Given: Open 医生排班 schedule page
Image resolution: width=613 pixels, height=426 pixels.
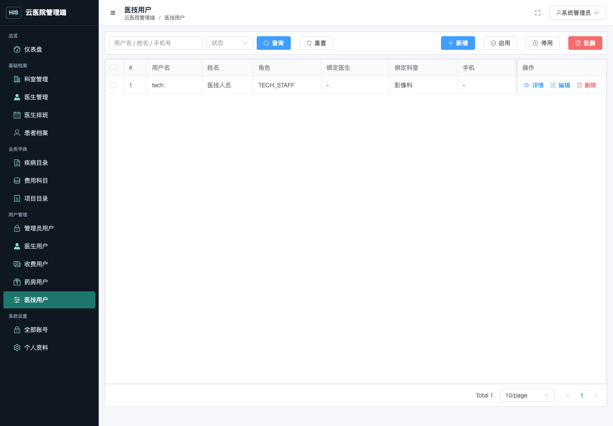Looking at the screenshot, I should [x=49, y=115].
